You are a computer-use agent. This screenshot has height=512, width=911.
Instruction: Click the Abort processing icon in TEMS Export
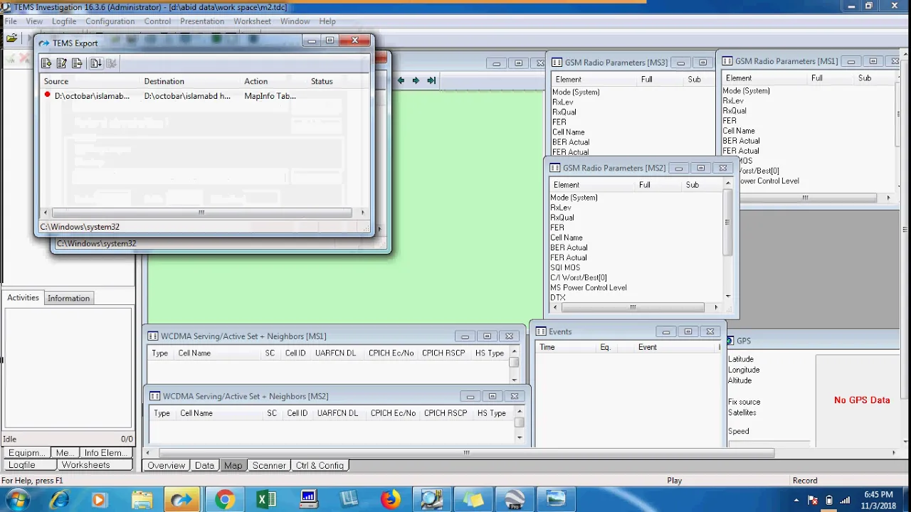111,63
